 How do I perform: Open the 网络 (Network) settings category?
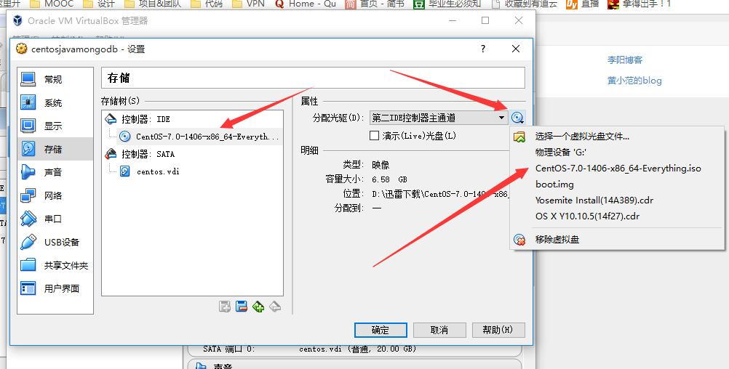55,195
